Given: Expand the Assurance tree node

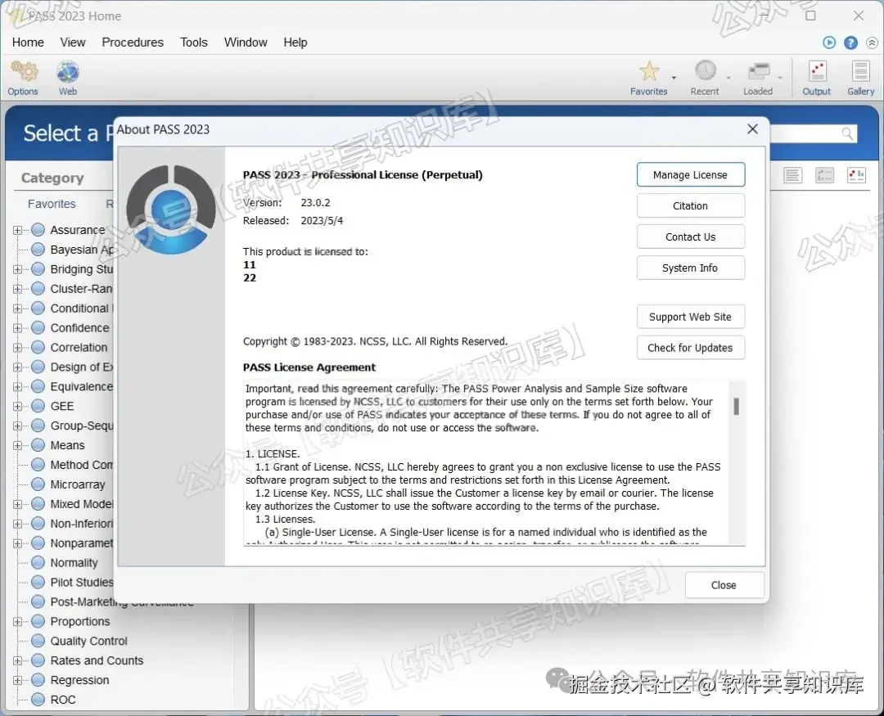Looking at the screenshot, I should (17, 230).
